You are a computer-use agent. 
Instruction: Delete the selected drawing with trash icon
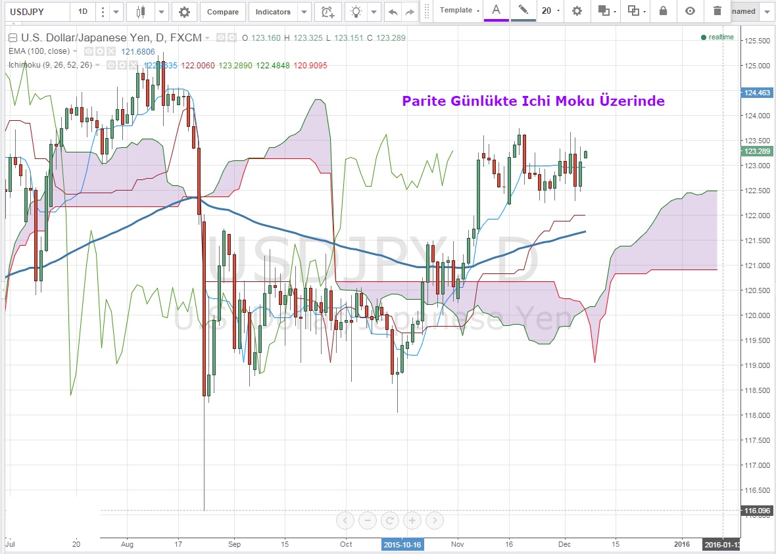(x=717, y=11)
